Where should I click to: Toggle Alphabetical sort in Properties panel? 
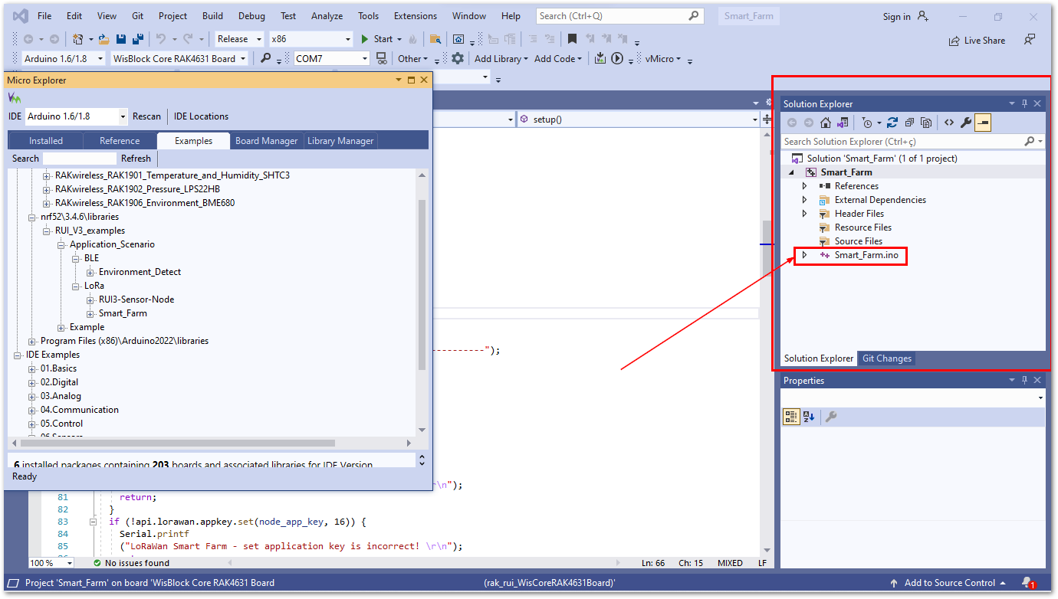(x=809, y=417)
